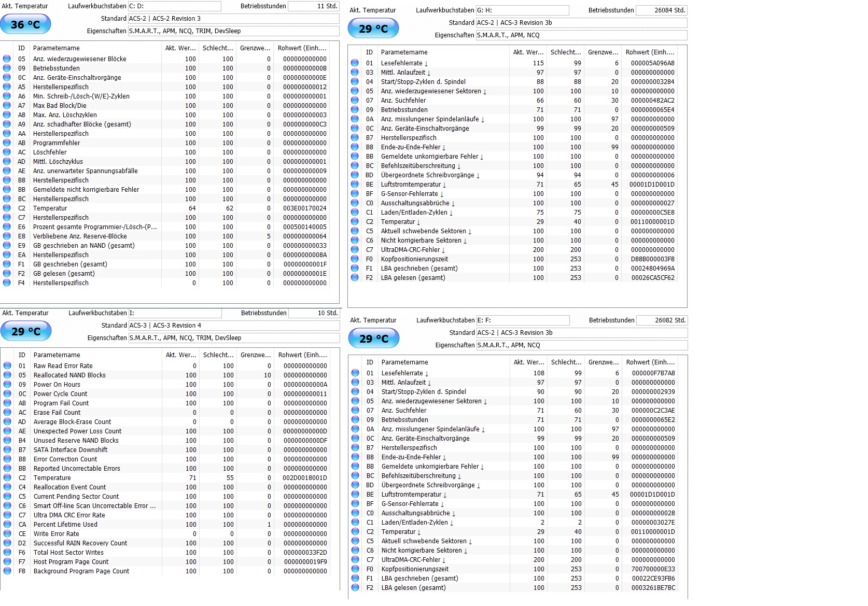868x606 pixels.
Task: Click status orb beside Mittl. Löschzyklus row
Action: [7, 161]
